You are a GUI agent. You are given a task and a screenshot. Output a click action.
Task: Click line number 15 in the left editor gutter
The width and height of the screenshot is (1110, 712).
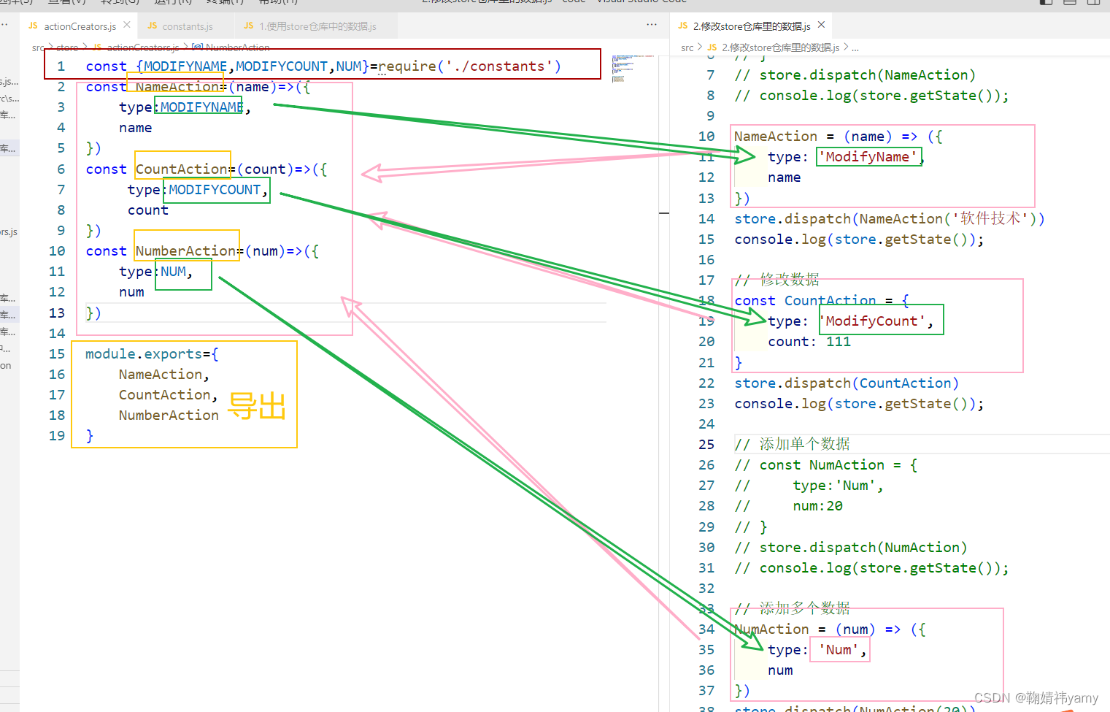(x=56, y=353)
